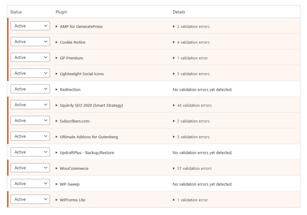Show the 1 validation error for WPForms Lite
Screen dimensions: 307x215
(190, 200)
